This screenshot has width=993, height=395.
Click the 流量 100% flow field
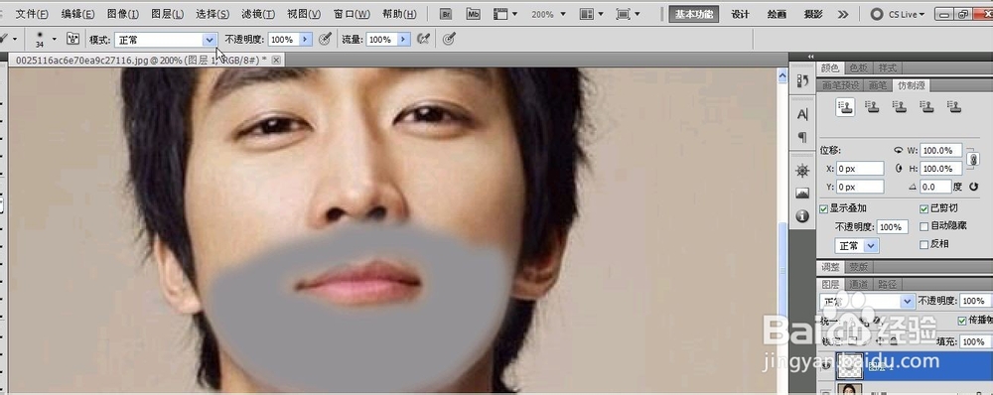[x=382, y=40]
